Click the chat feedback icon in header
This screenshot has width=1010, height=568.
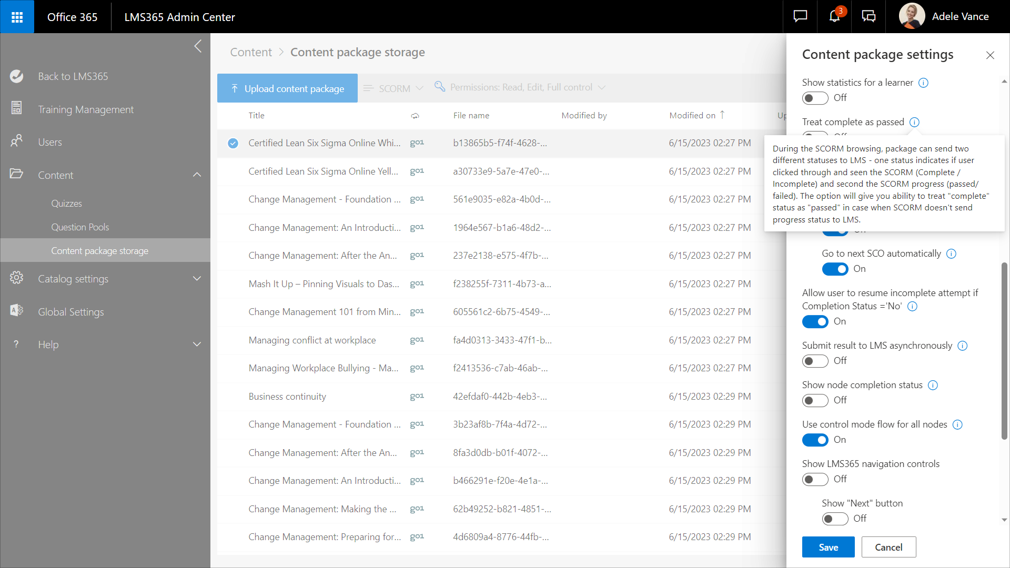pos(800,17)
